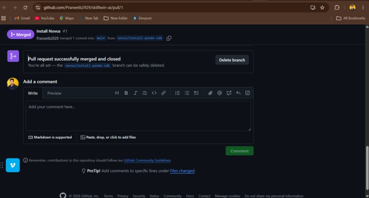Open Terms link in footer

pyautogui.click(x=108, y=196)
